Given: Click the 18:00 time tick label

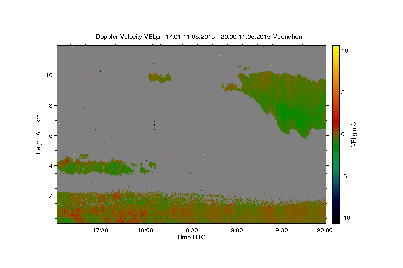Looking at the screenshot, I should (145, 230).
